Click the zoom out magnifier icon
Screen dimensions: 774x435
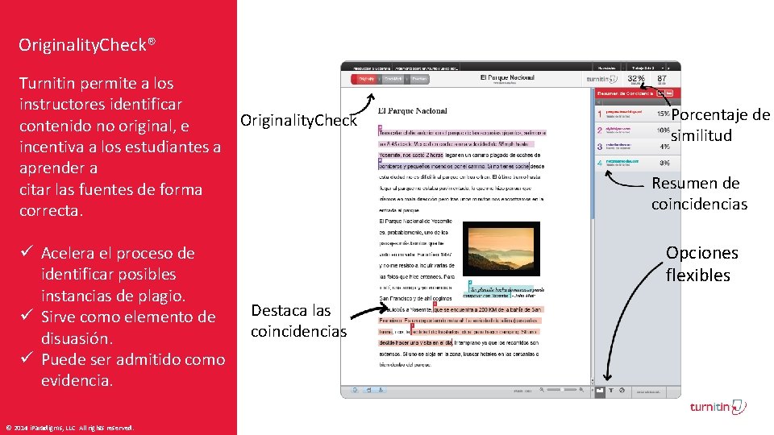pyautogui.click(x=542, y=390)
